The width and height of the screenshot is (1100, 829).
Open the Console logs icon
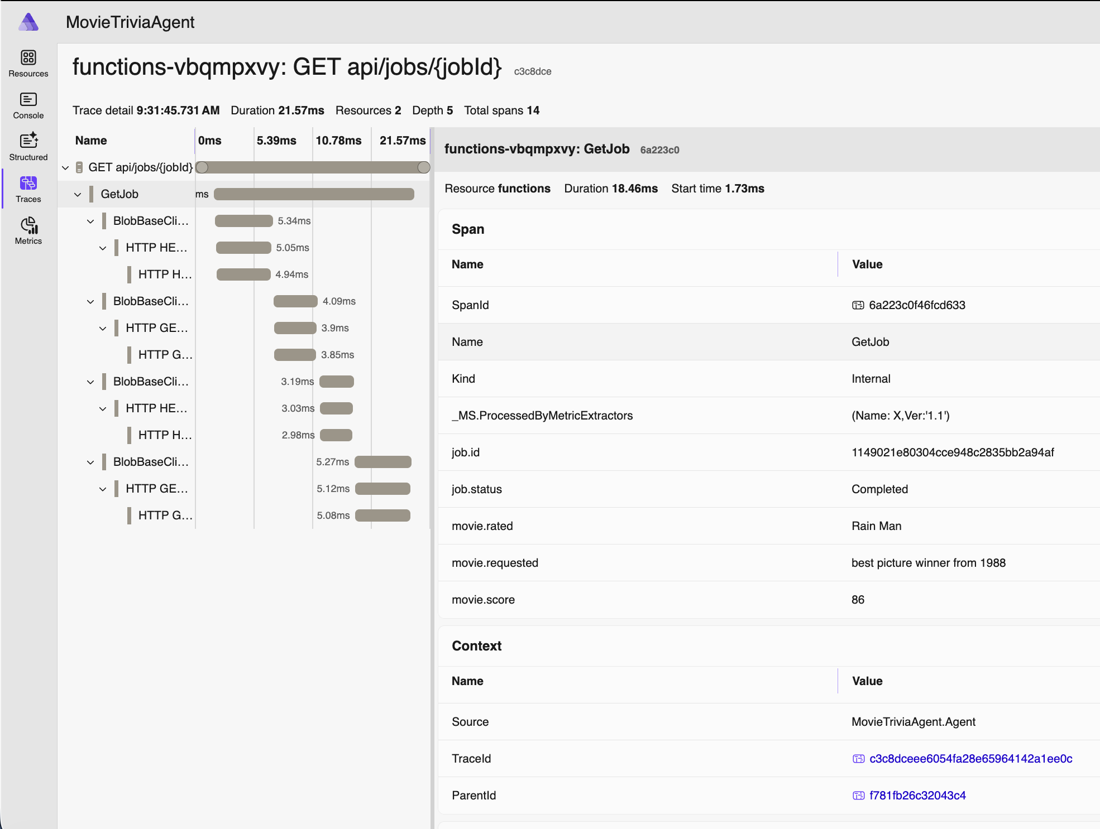click(28, 99)
